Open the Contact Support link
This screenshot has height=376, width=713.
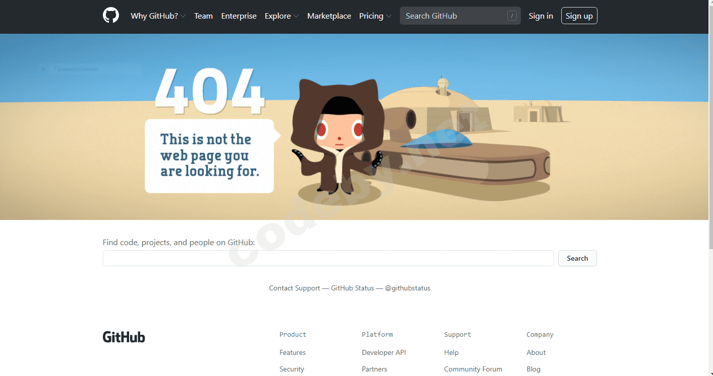point(294,288)
